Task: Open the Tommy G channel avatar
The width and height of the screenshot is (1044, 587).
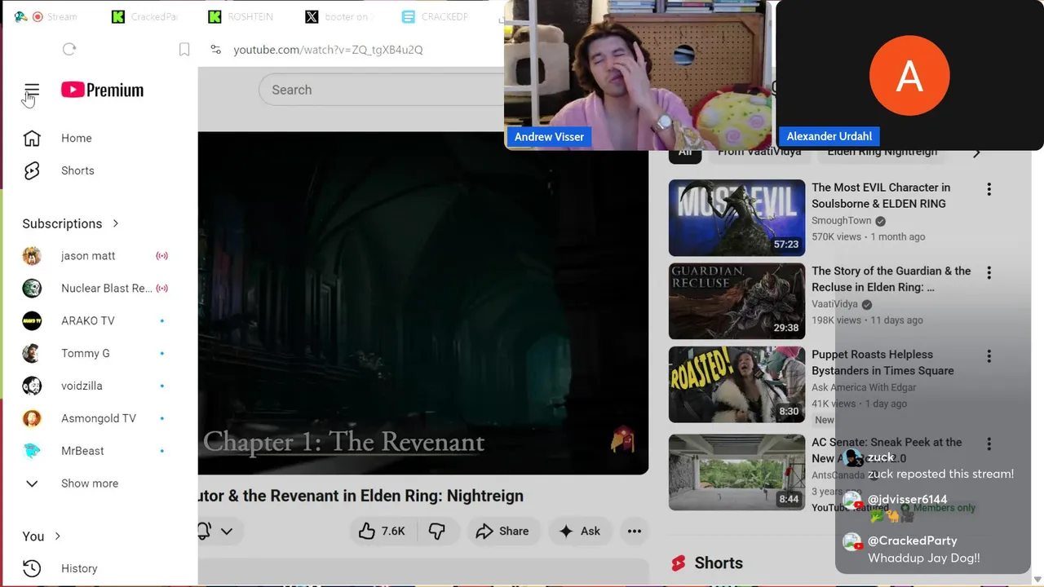Action: (x=32, y=353)
